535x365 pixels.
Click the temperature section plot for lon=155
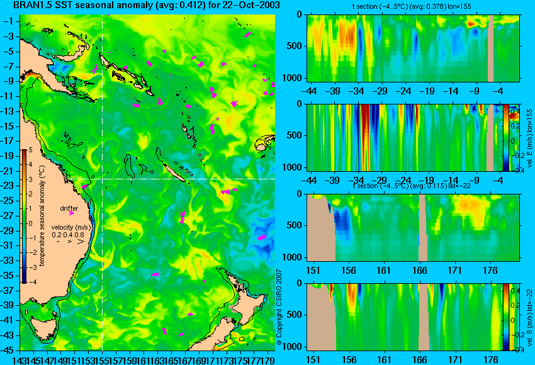[414, 48]
